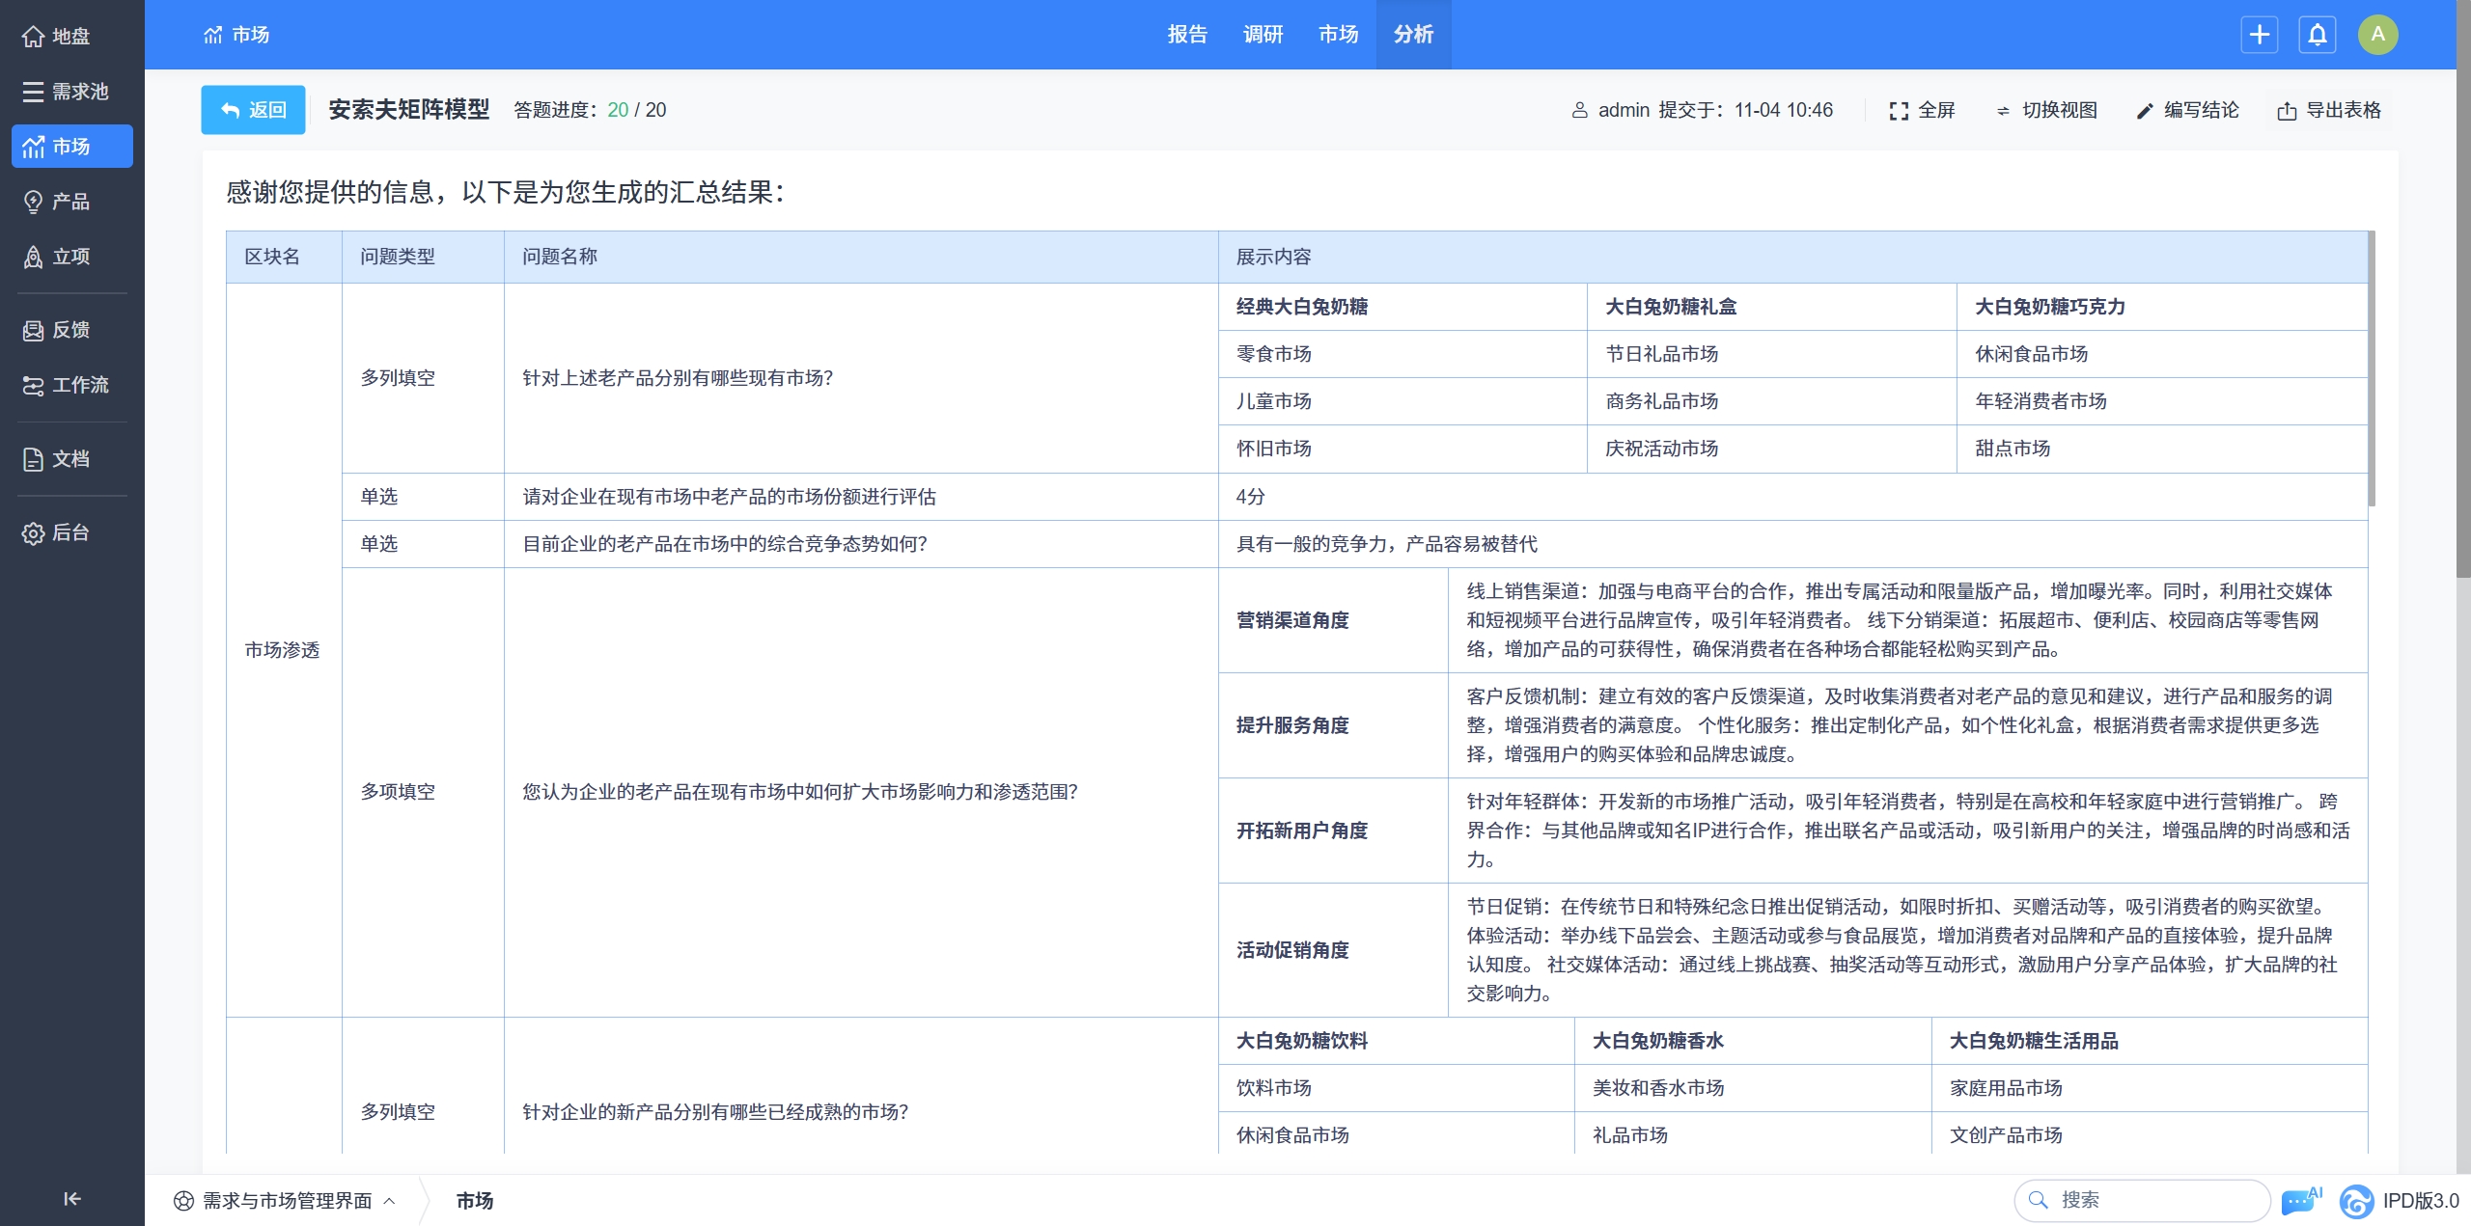Select the 市场 sidebar item
Image resolution: width=2471 pixels, height=1226 pixels.
click(x=71, y=147)
